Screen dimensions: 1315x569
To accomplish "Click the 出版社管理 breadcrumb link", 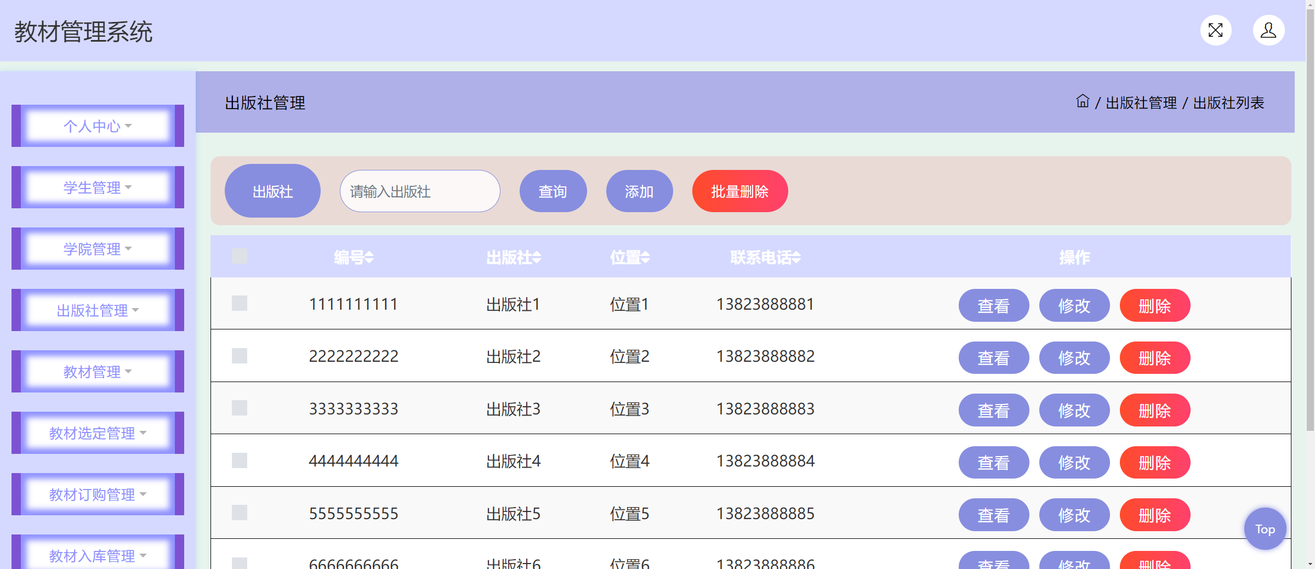I will [1141, 103].
